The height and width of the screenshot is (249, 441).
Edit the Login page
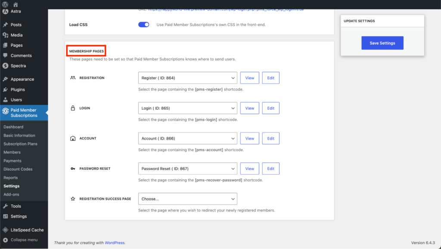pyautogui.click(x=270, y=108)
